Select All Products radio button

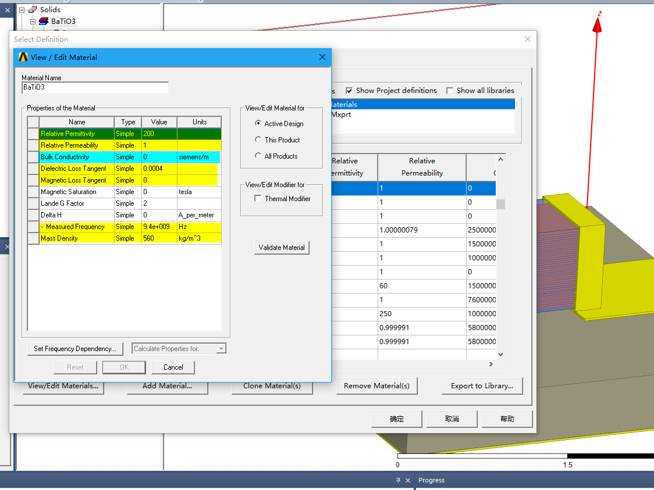coord(258,156)
